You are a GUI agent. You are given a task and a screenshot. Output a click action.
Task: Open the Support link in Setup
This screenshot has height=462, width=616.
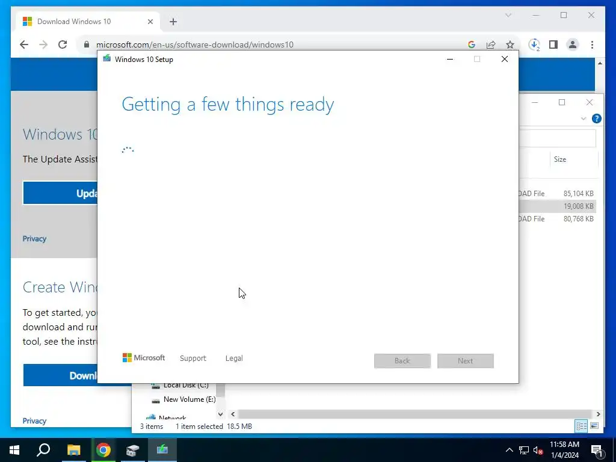click(x=193, y=359)
